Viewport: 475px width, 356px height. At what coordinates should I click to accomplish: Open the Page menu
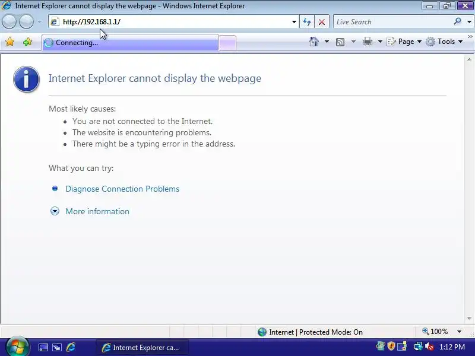pyautogui.click(x=404, y=42)
